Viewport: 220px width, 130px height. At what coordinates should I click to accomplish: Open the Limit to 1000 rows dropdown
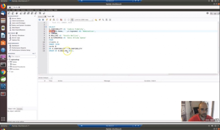point(84,20)
